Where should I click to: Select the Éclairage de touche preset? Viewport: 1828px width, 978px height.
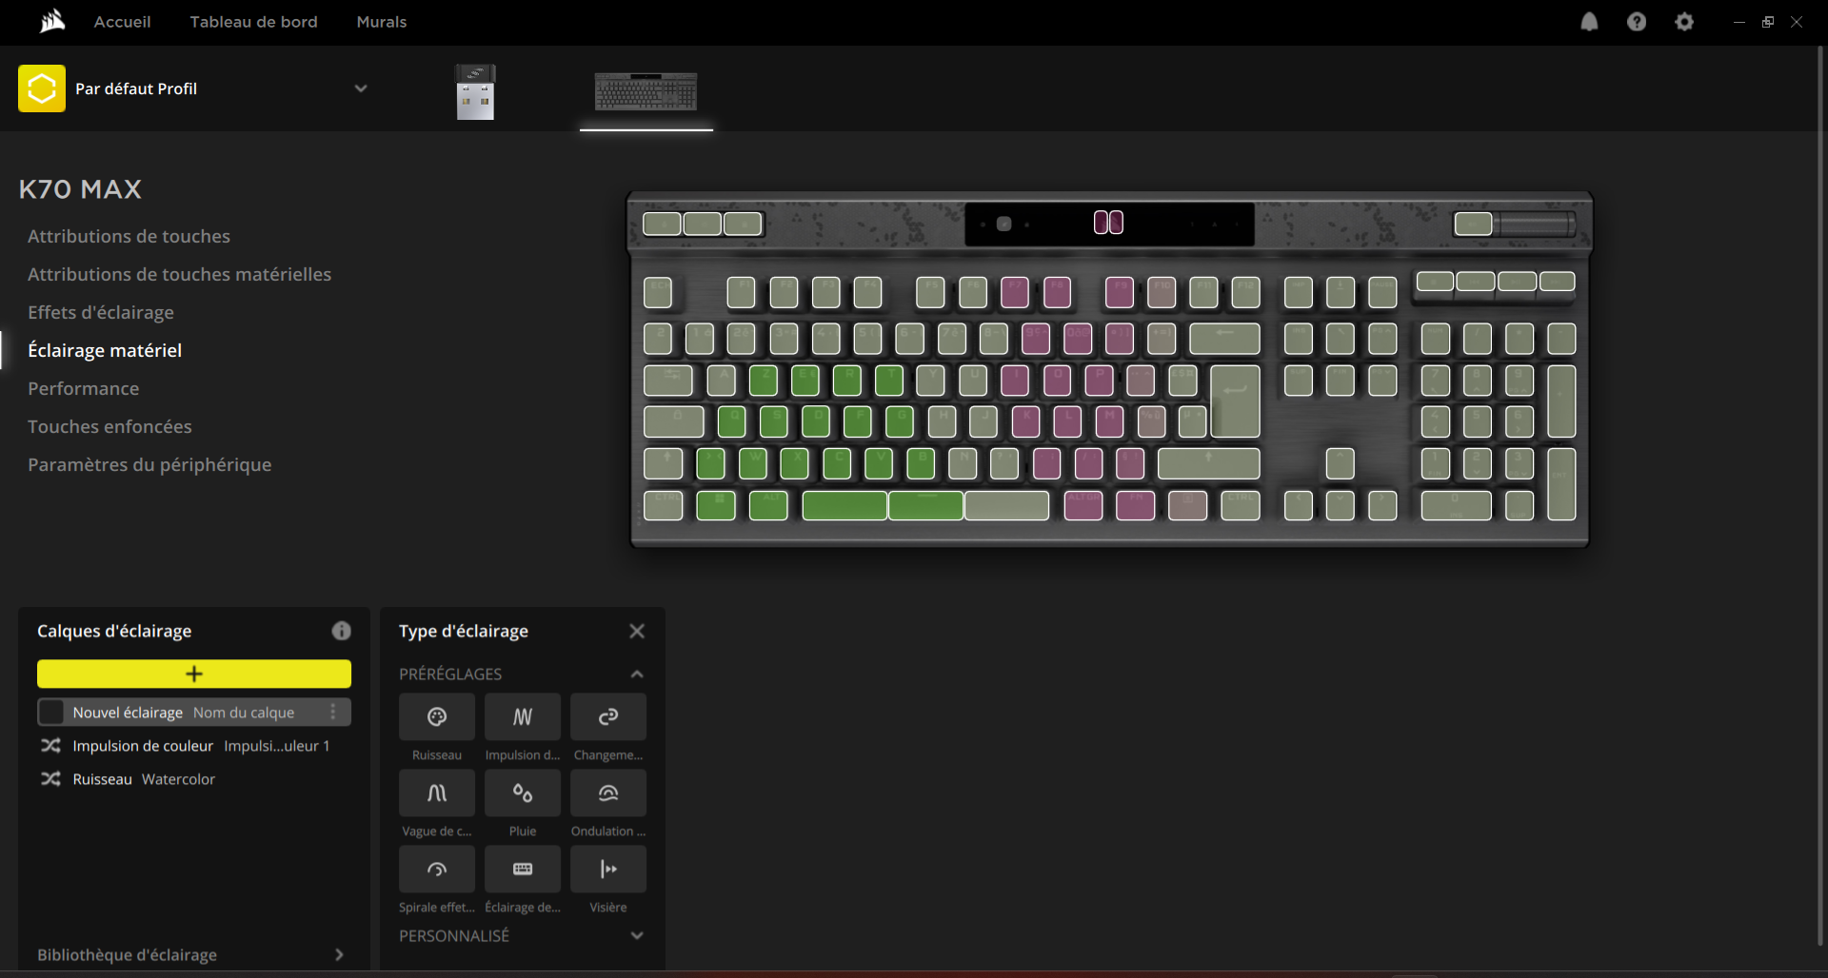[522, 869]
